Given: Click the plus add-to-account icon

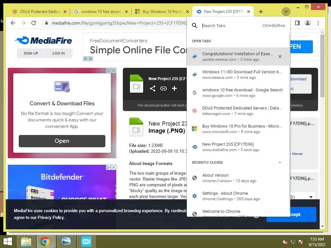Looking at the screenshot, I should tap(174, 88).
